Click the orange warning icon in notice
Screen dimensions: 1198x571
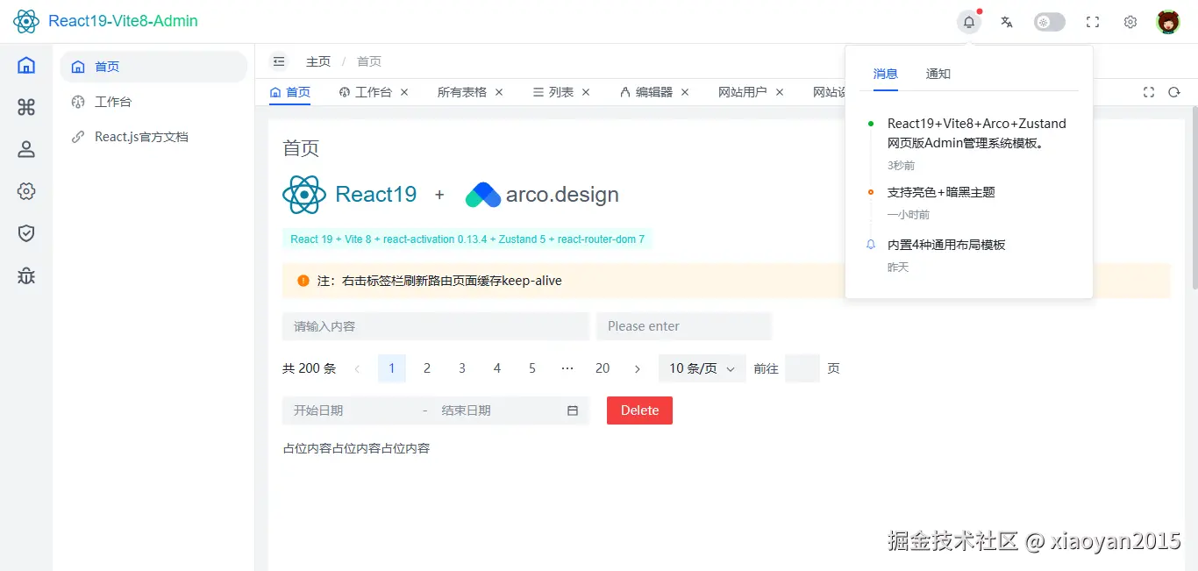click(x=303, y=281)
